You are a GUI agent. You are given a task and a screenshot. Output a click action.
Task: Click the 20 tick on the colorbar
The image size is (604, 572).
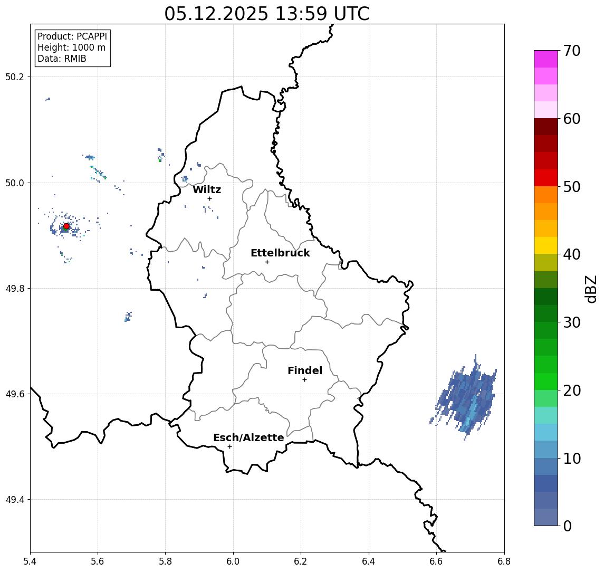572,390
